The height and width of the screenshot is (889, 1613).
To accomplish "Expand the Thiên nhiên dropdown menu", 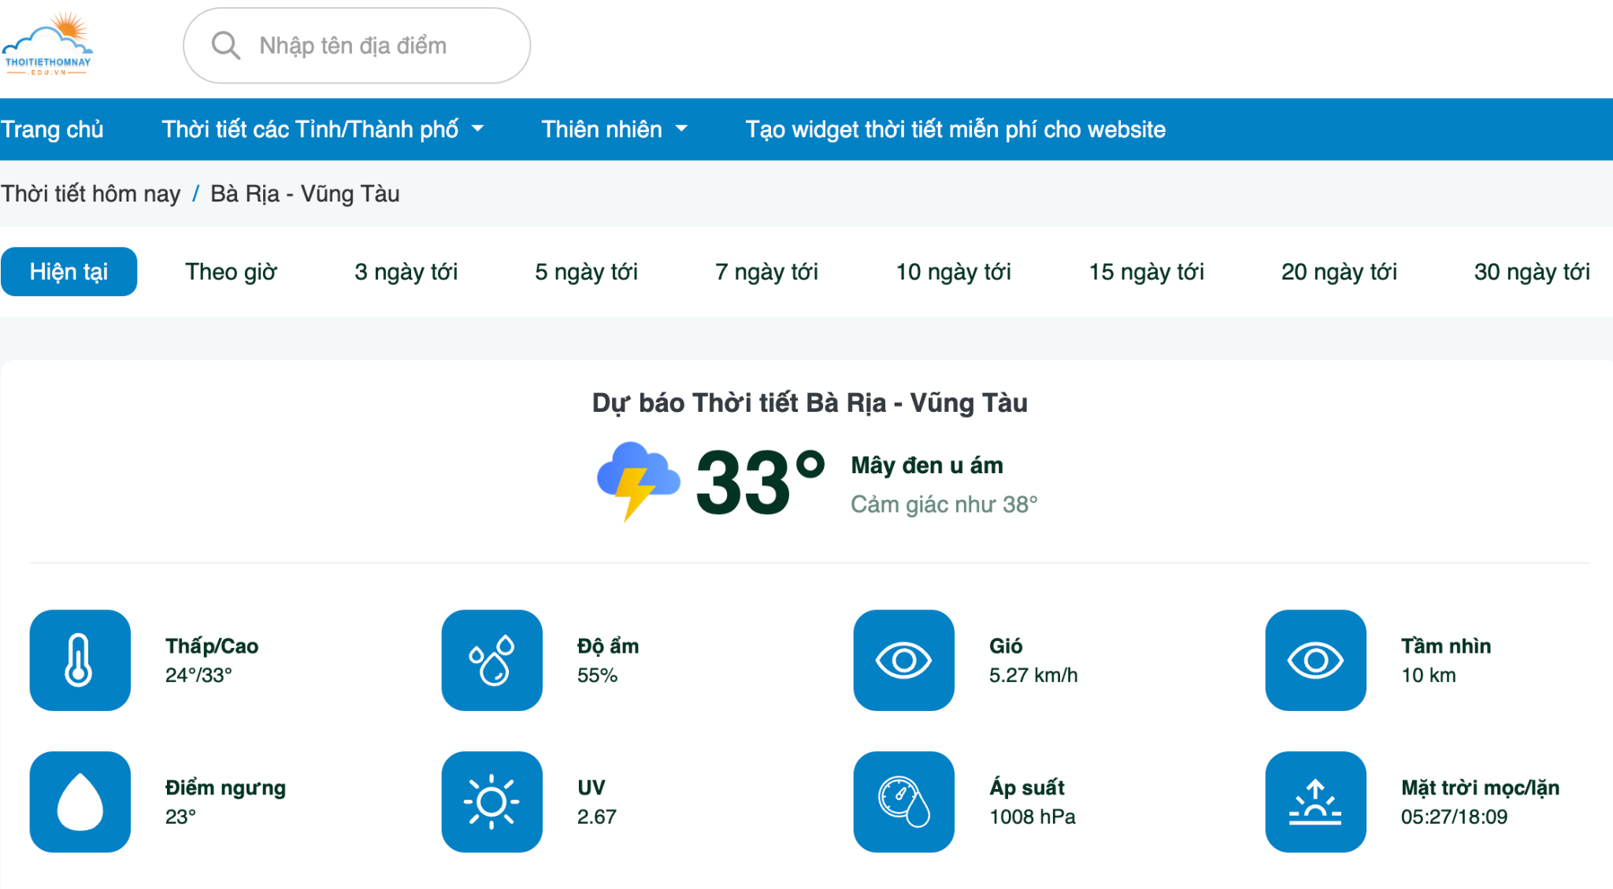I will point(614,129).
